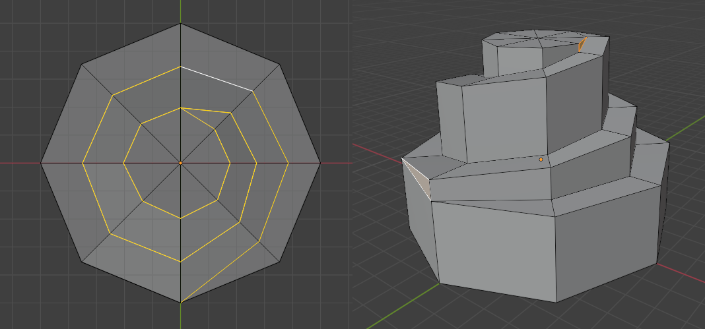This screenshot has width=705, height=329.
Task: Select the leftmost vertex of the outer octagon
Action: click(41, 163)
